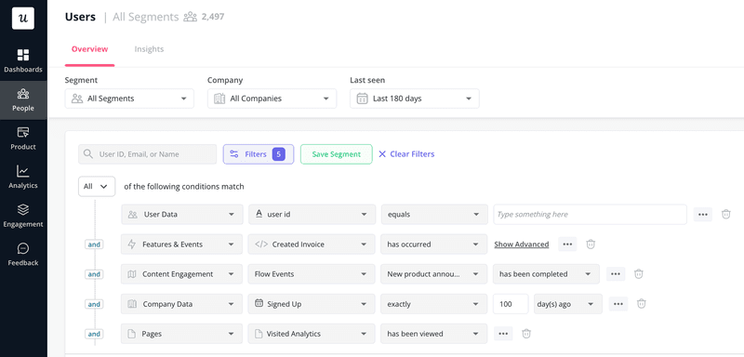
Task: Click the search magnifier icon
Action: [87, 154]
